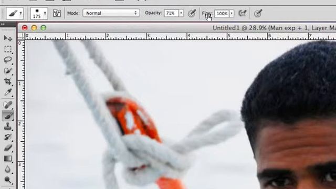Toggle tablet pressure controls size

[x=258, y=13]
